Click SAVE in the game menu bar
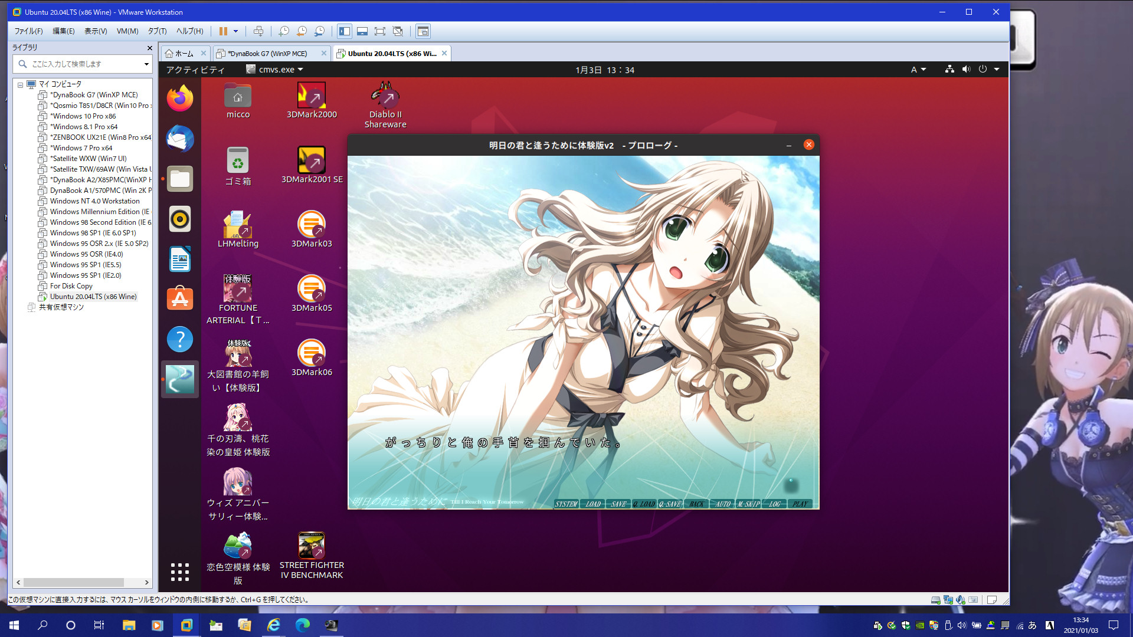 (618, 504)
